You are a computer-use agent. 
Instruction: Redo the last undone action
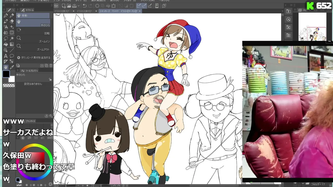(90, 5)
